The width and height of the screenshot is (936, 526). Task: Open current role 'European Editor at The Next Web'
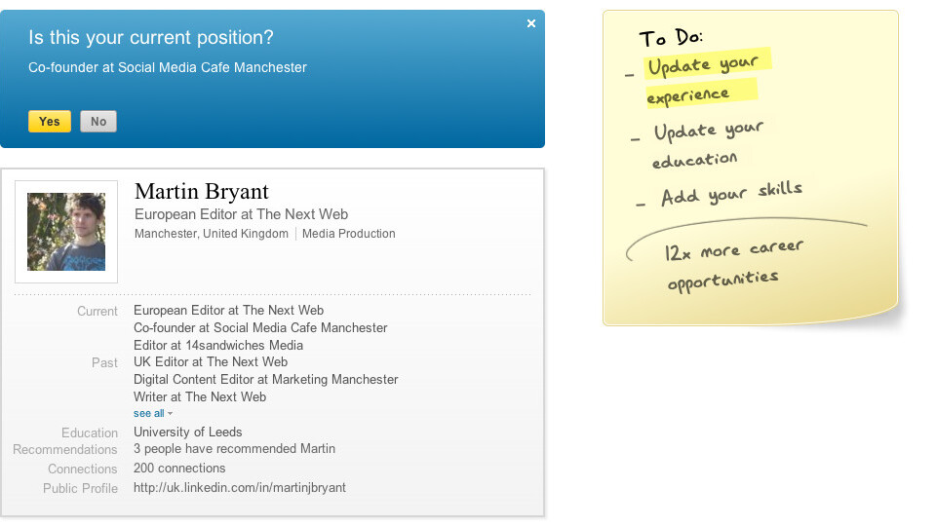[228, 311]
